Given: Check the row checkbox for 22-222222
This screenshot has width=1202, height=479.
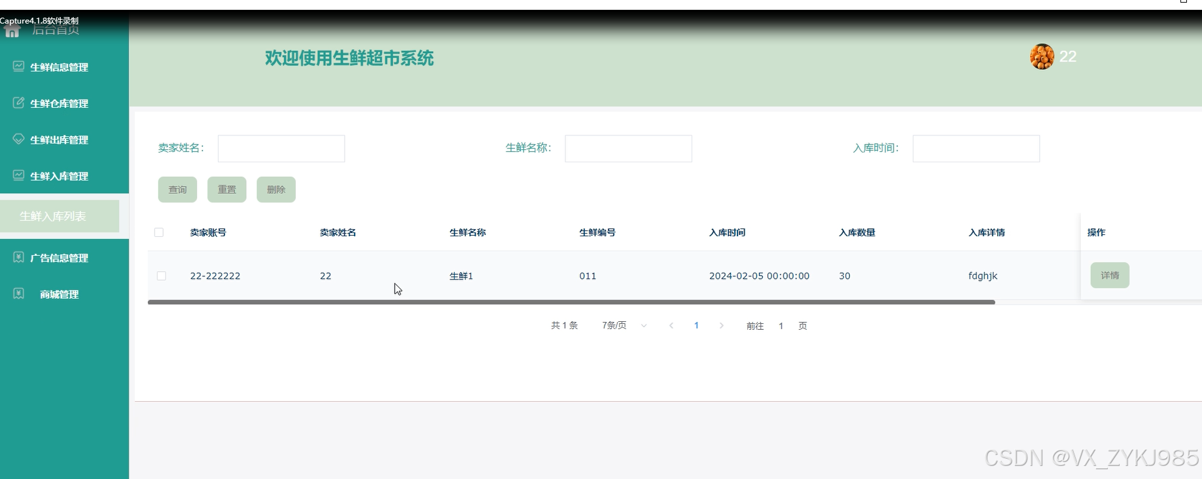Looking at the screenshot, I should coord(162,276).
